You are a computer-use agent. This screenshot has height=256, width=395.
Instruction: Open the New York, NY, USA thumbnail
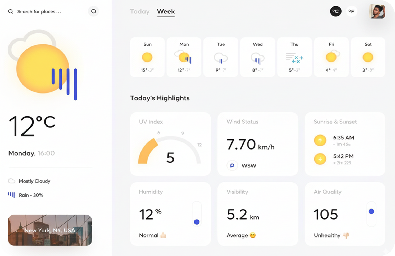[x=50, y=230]
